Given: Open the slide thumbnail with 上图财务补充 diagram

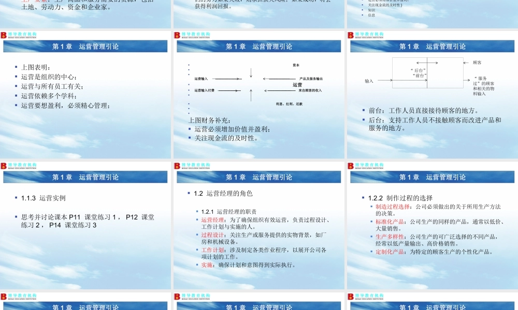Looking at the screenshot, I should pyautogui.click(x=259, y=95).
